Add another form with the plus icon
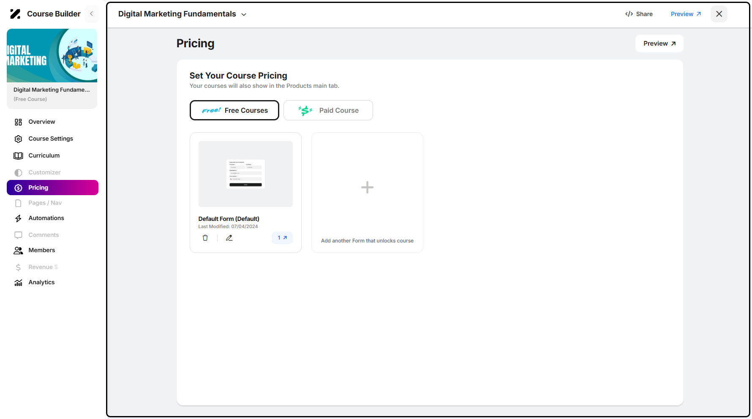Viewport: 752px width, 419px height. (x=367, y=187)
